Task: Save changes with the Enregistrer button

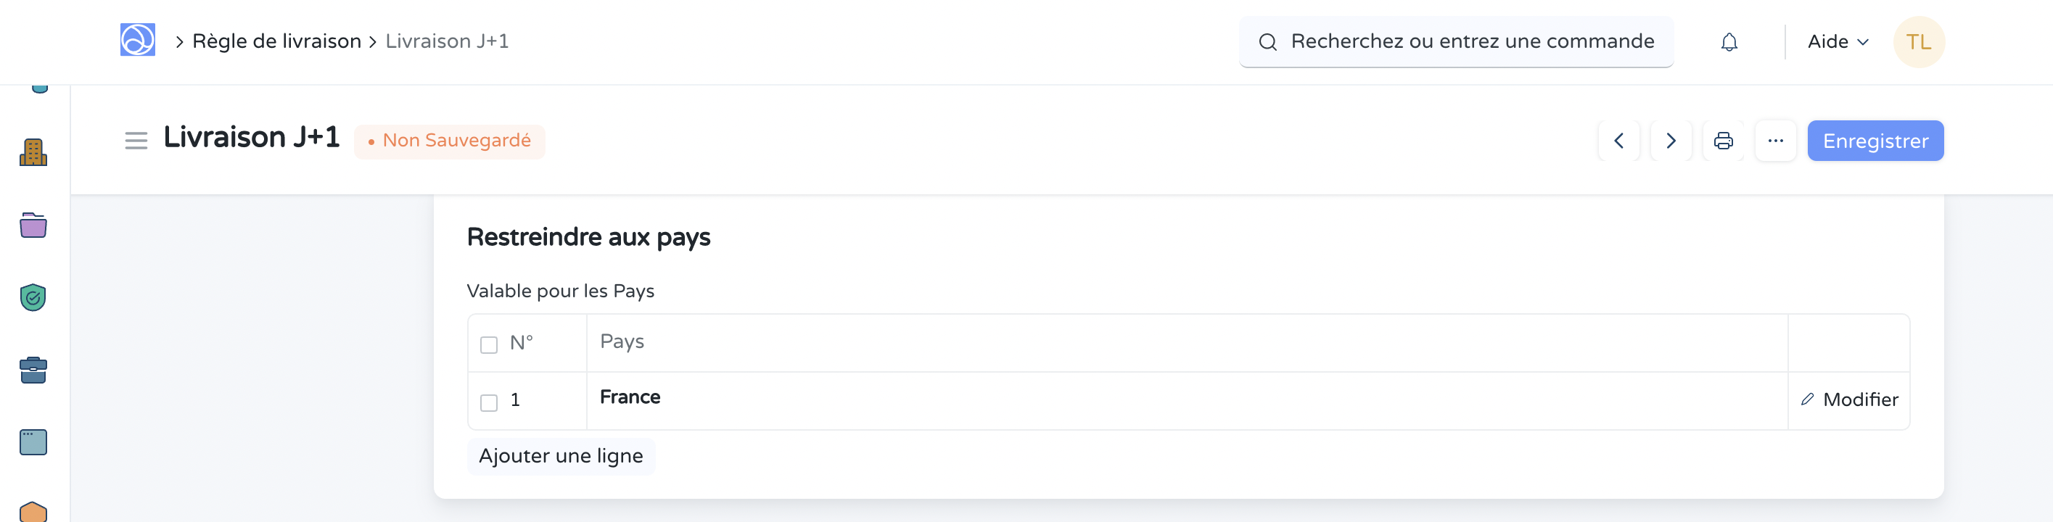Action: coord(1875,140)
